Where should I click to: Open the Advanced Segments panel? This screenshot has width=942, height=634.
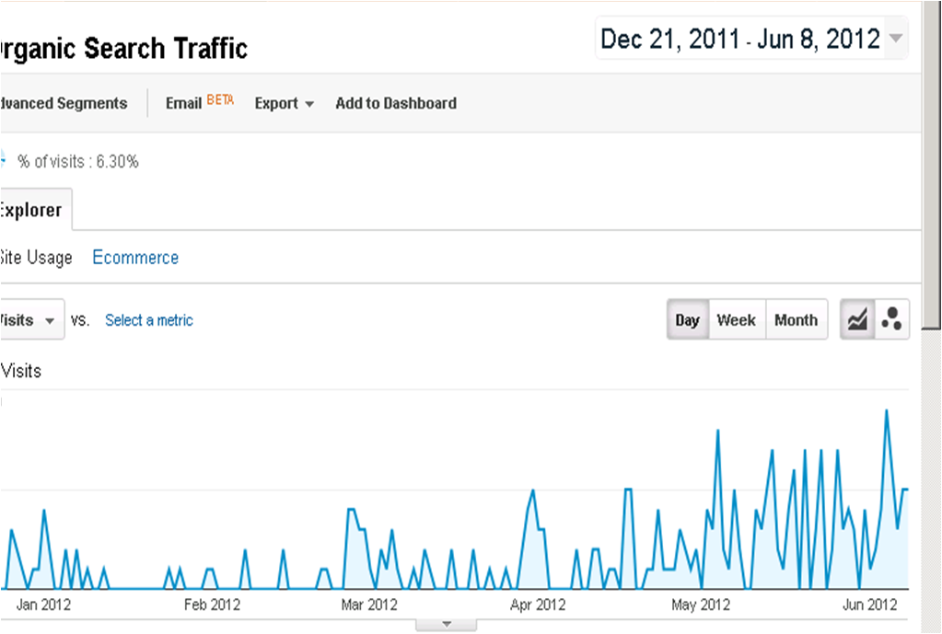[64, 103]
